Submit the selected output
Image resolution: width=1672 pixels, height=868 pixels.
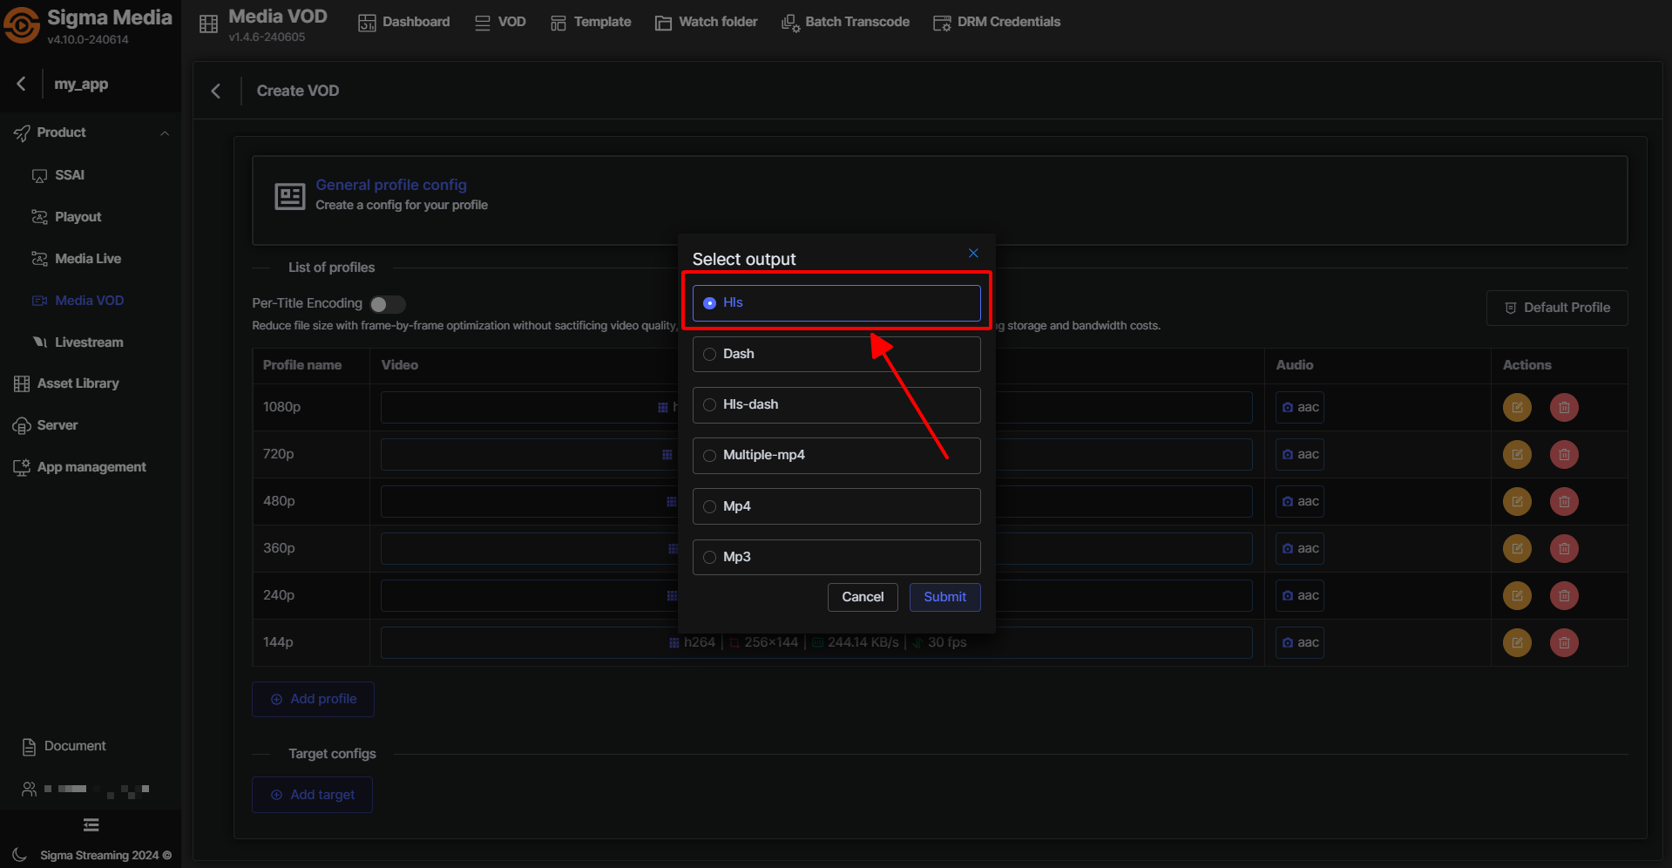pos(944,597)
